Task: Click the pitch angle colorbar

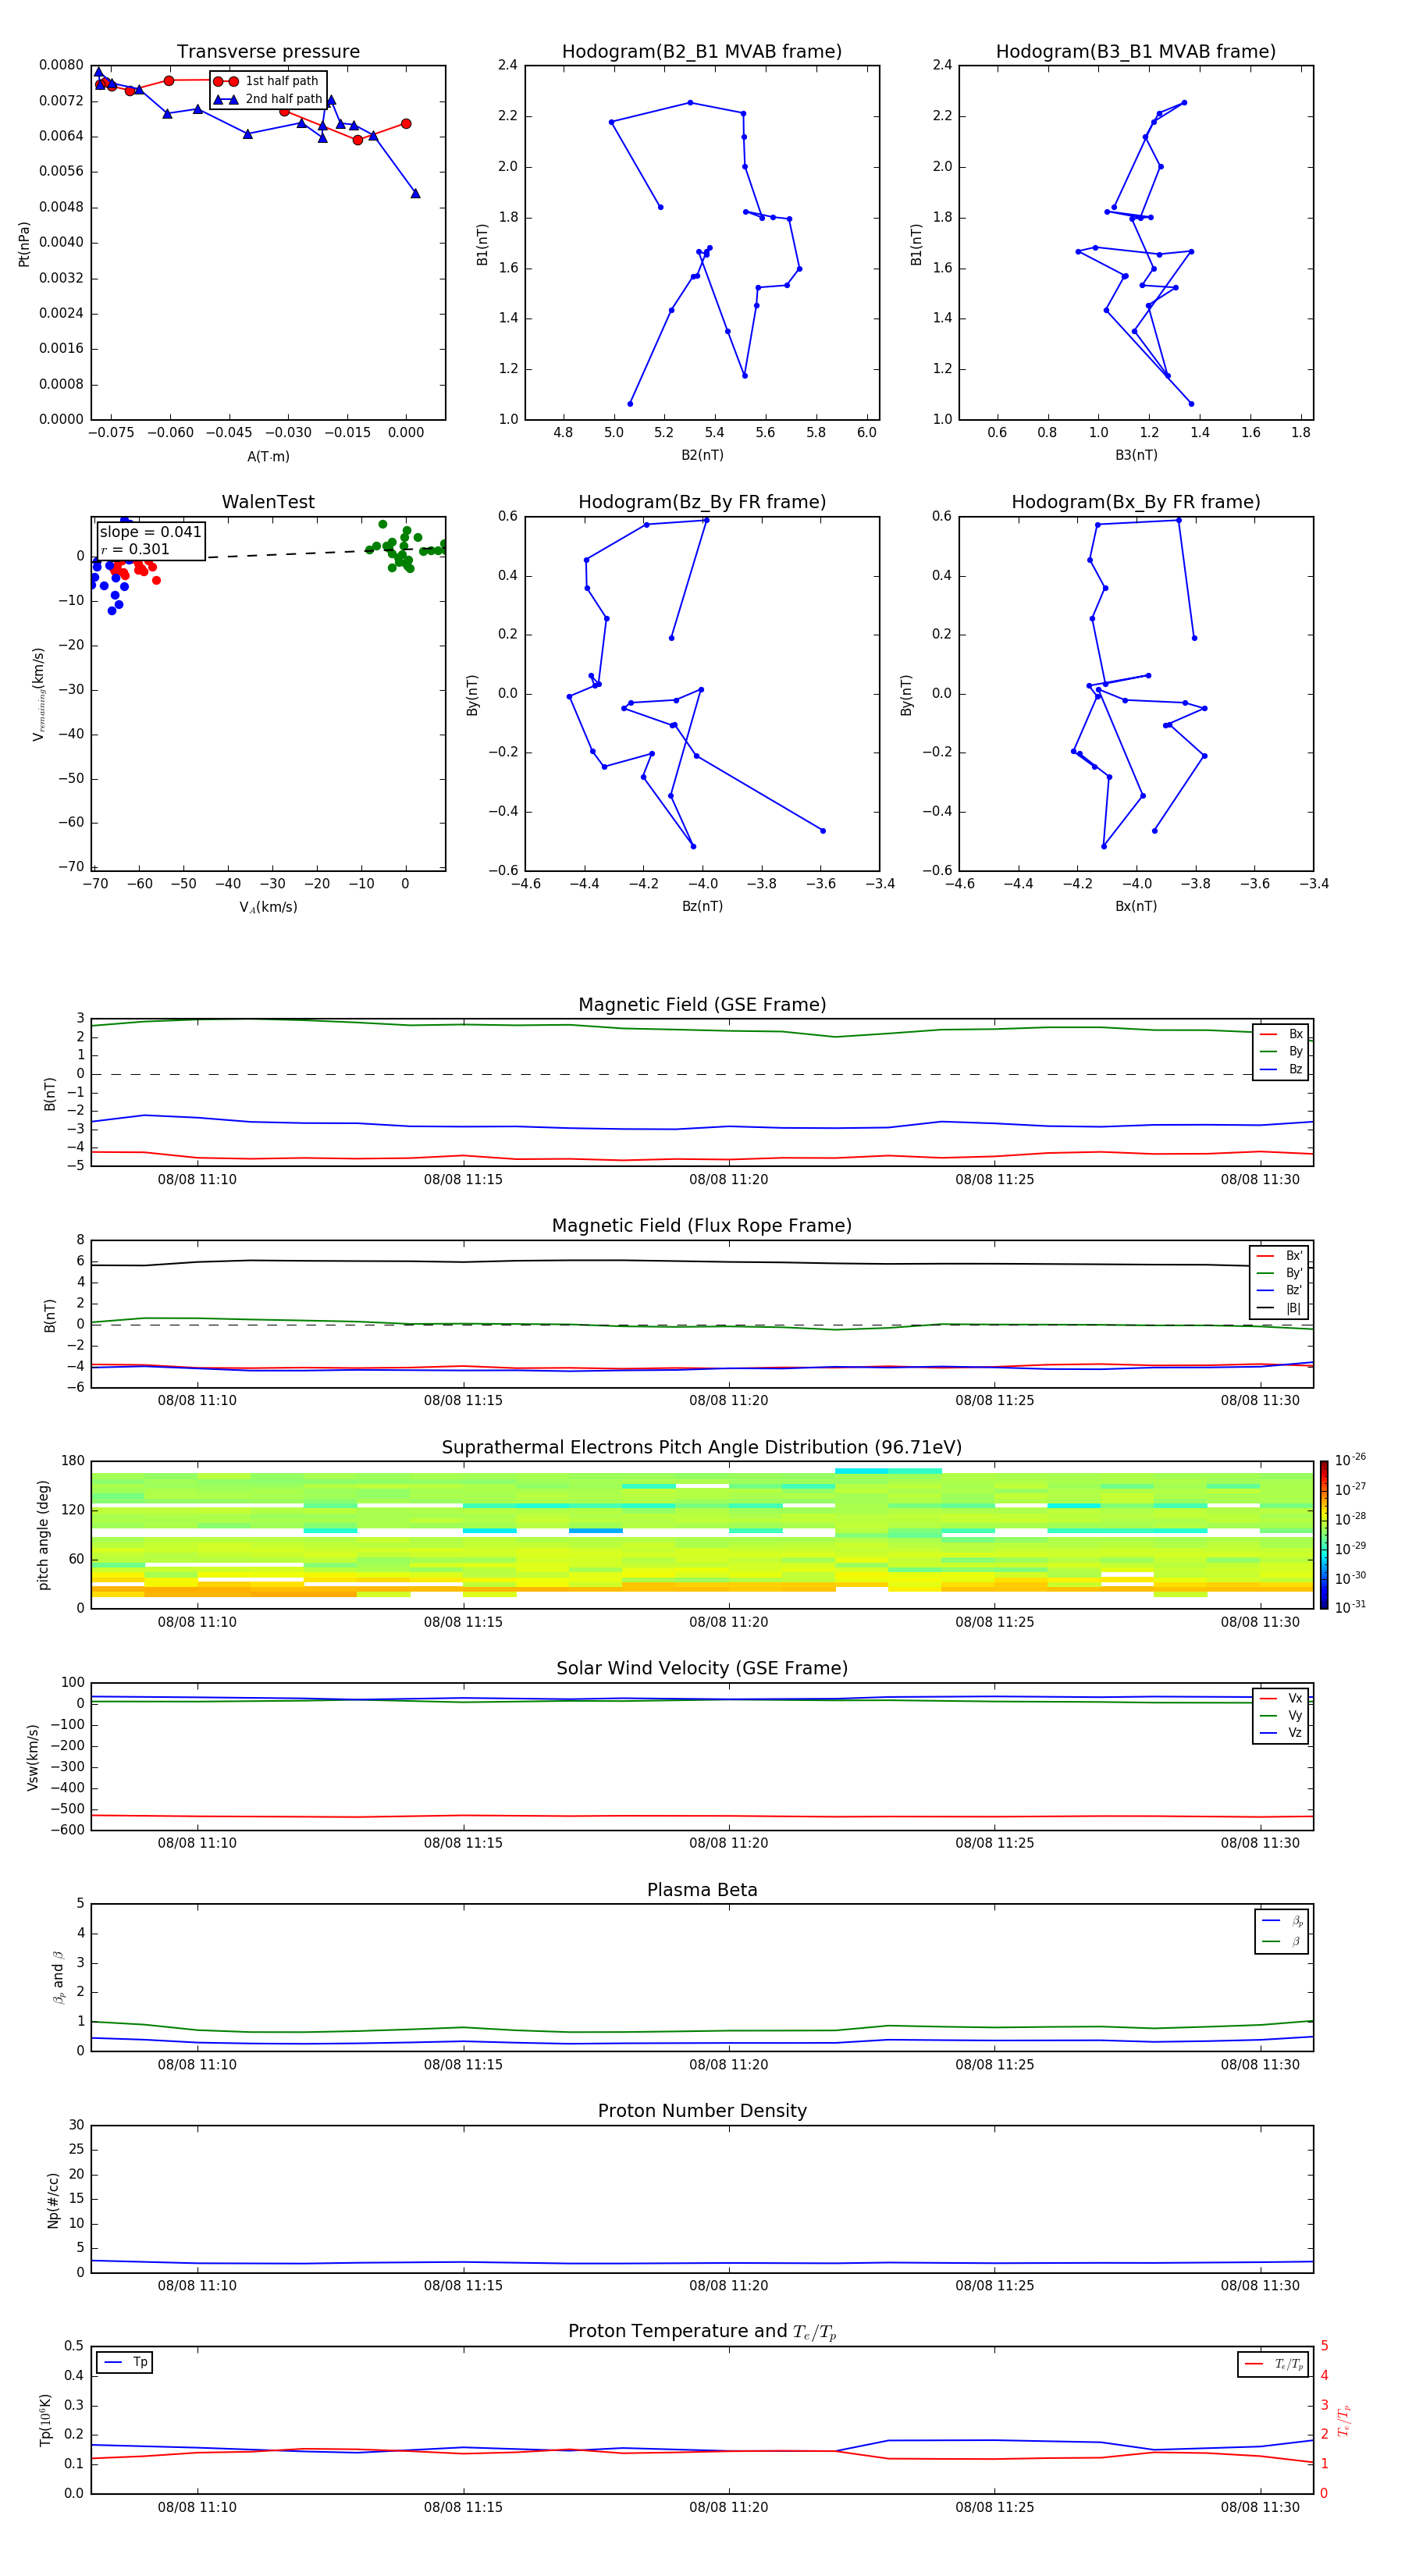Action: (x=1324, y=1535)
